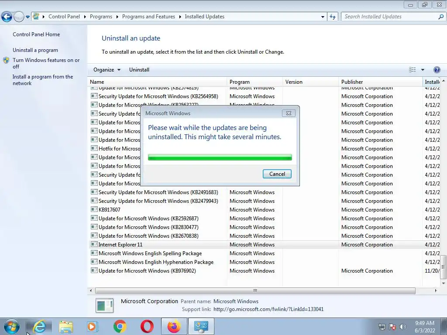Viewport: 447px width, 335px height.
Task: Click the shield icon beside Windows features
Action: pos(6,60)
